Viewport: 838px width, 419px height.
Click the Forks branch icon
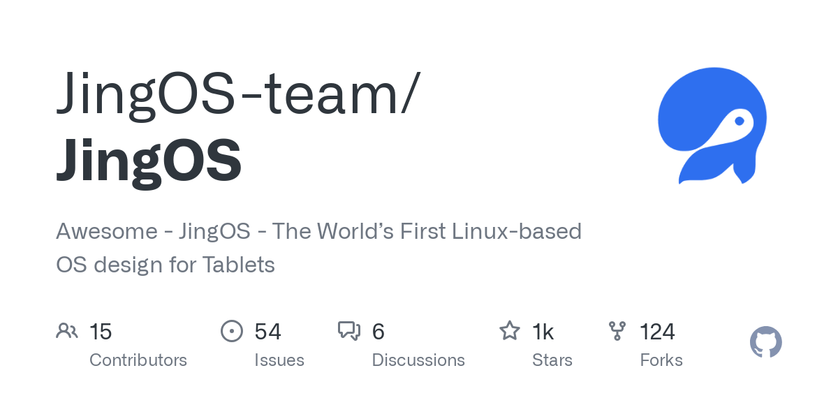617,331
